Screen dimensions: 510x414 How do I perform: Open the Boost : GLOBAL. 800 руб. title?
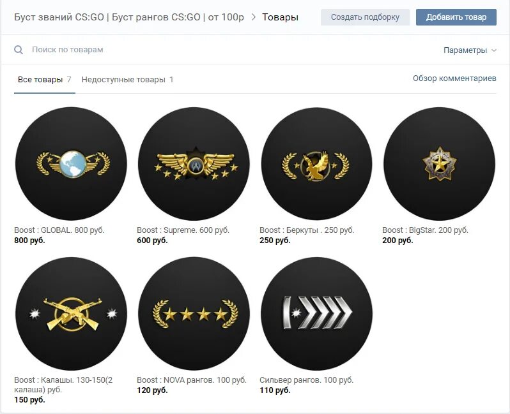59,230
